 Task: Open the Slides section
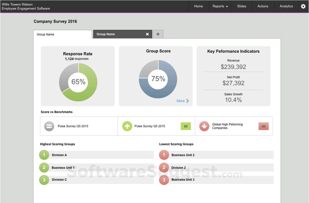[242, 6]
